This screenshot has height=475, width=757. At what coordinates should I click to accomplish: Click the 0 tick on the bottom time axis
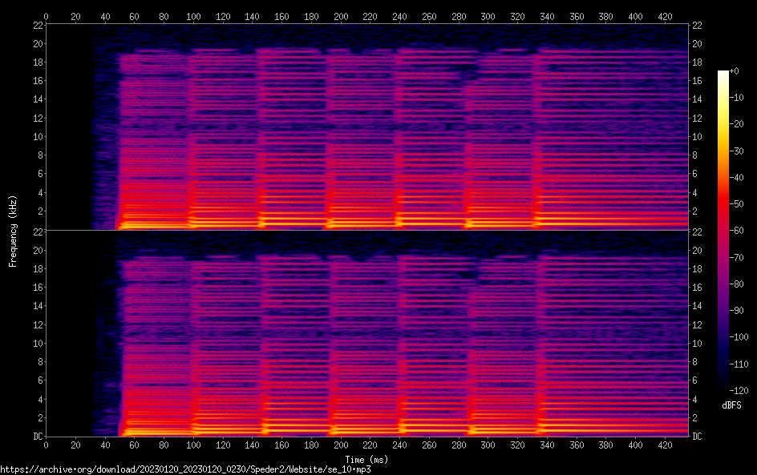[x=46, y=445]
